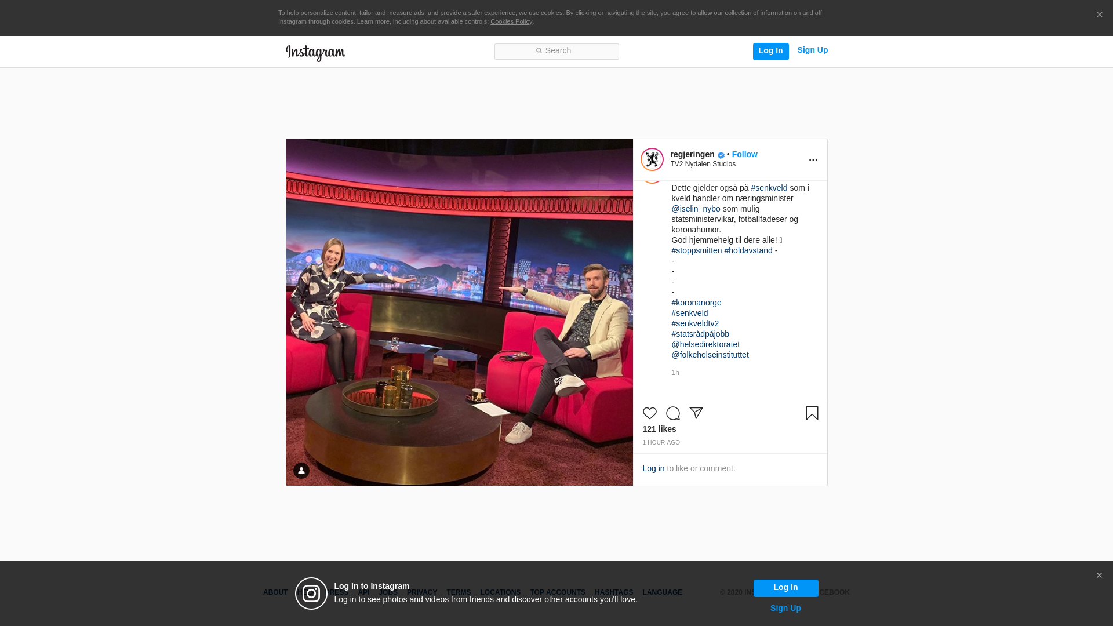
Task: Open @iselin_nybo mention
Action: point(696,209)
